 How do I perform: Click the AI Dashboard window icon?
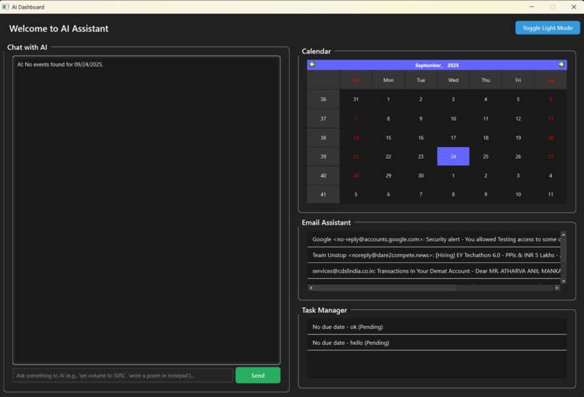(x=6, y=7)
